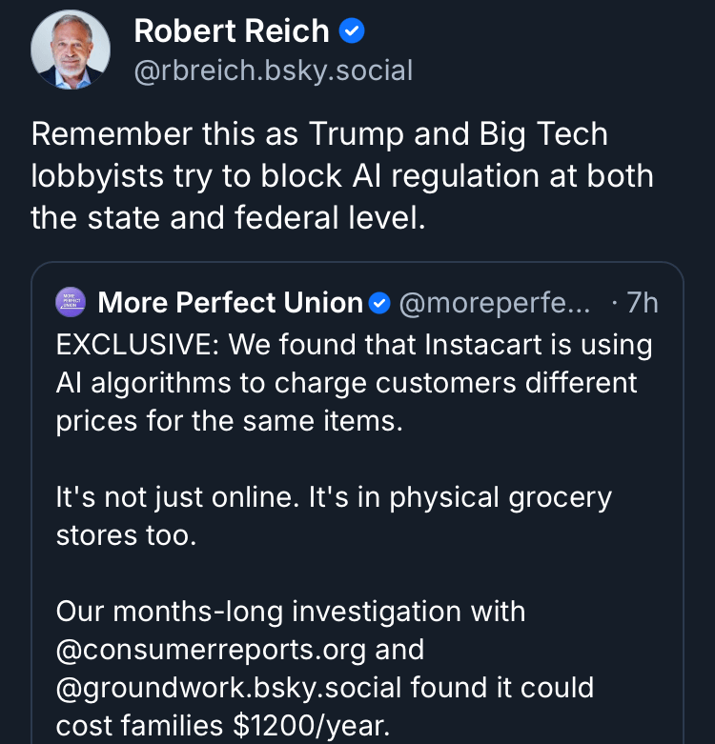The image size is (715, 744).
Task: Click More Perfect Union's purple avatar icon
Action: 71,303
